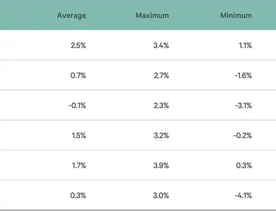276x211 pixels.
Task: Select the 3.0% maximum cell
Action: click(161, 195)
